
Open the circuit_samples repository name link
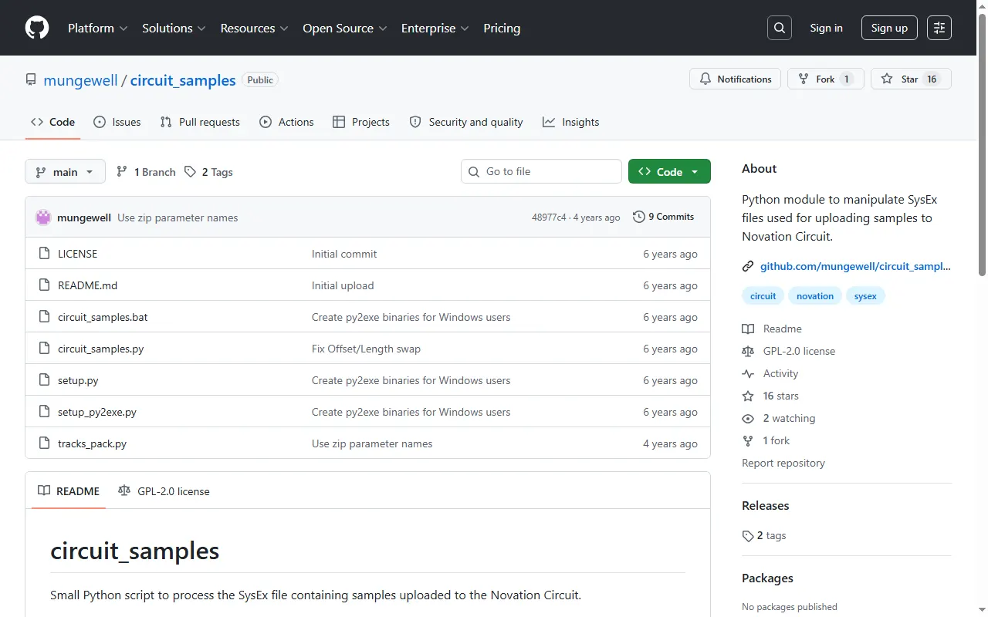point(183,80)
